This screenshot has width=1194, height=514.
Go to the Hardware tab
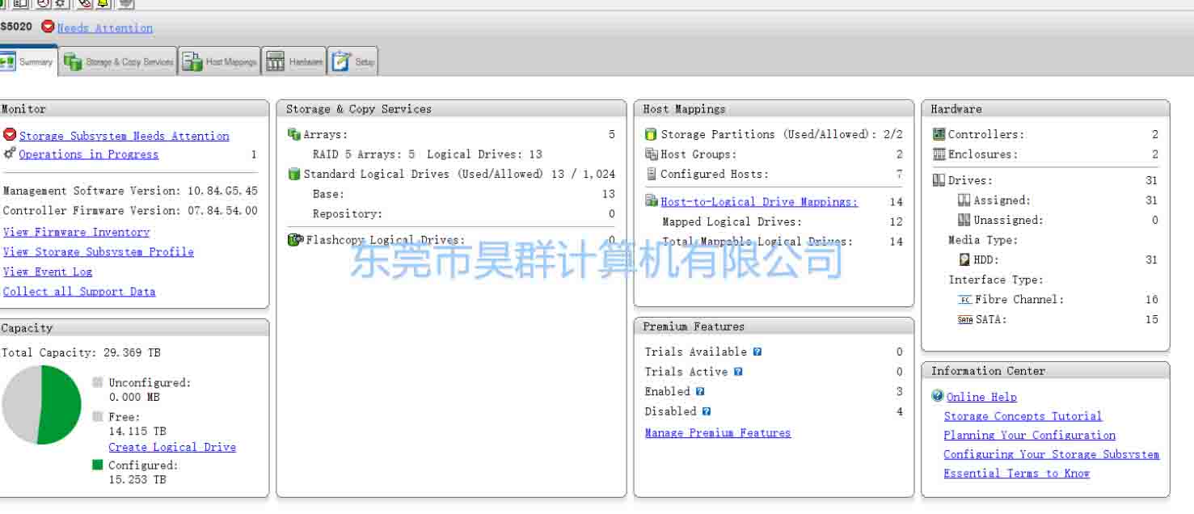coord(294,61)
